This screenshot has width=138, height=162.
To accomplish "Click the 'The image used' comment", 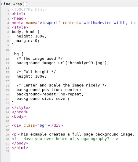I will [x=39, y=59].
